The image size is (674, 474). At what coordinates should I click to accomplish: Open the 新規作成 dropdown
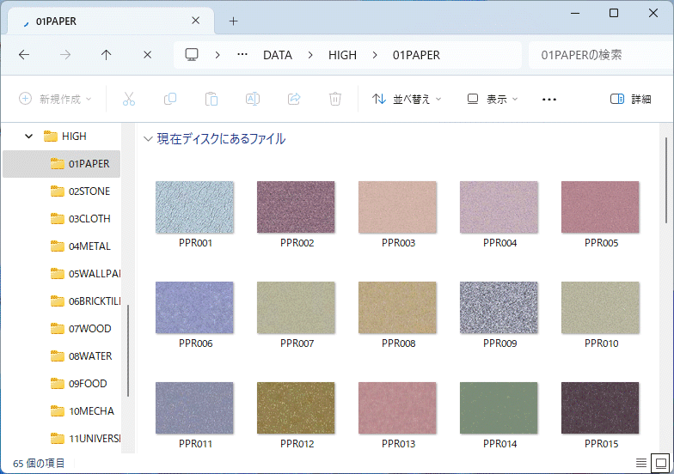coord(55,100)
